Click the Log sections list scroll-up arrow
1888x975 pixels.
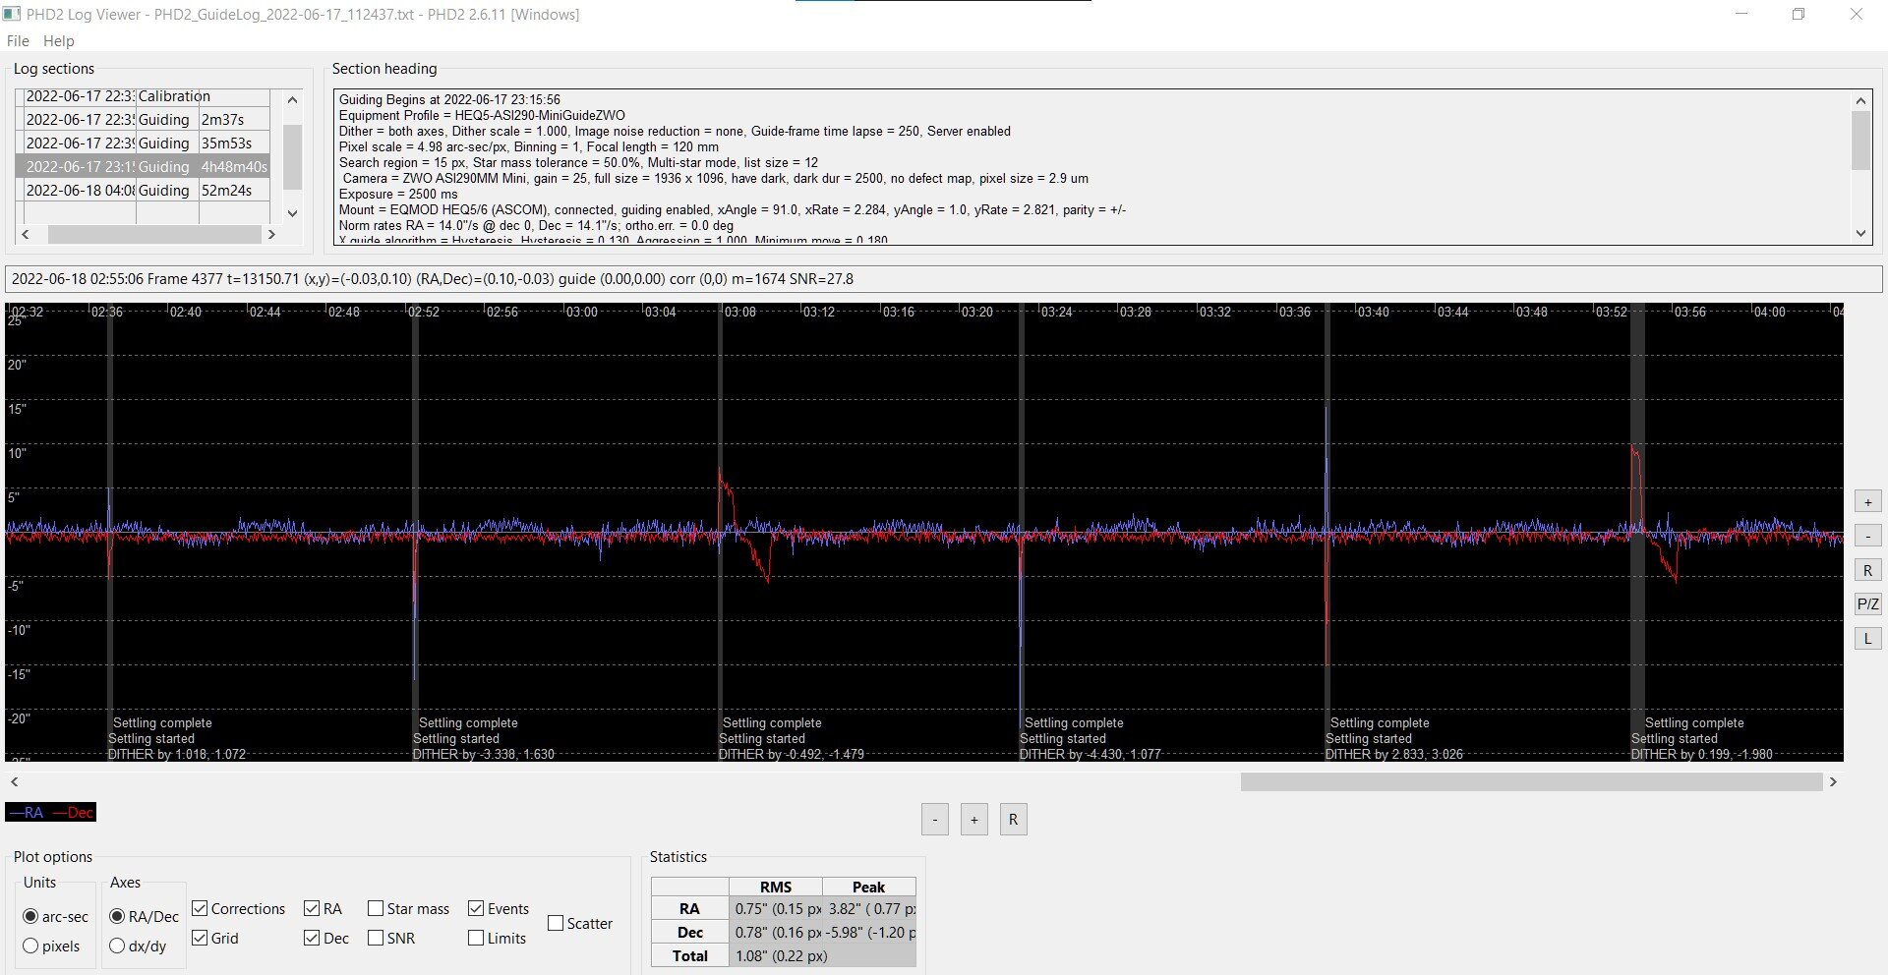pyautogui.click(x=292, y=99)
